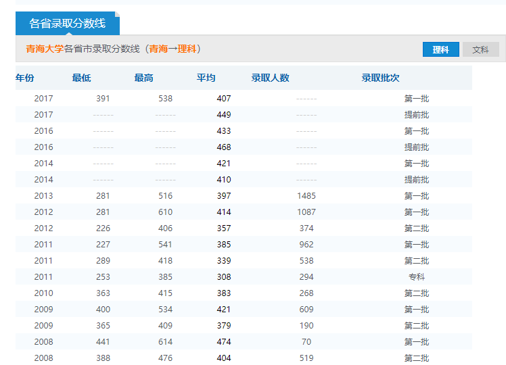Select minimum score 365
Viewport: 506px width, 365px height.
click(x=103, y=325)
